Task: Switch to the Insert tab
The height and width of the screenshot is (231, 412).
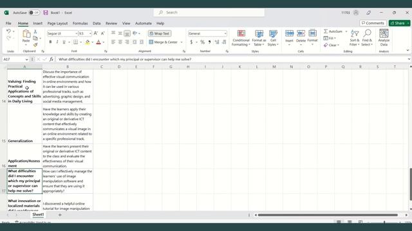Action: 37,23
